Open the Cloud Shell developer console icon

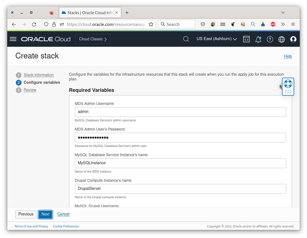[x=246, y=39]
